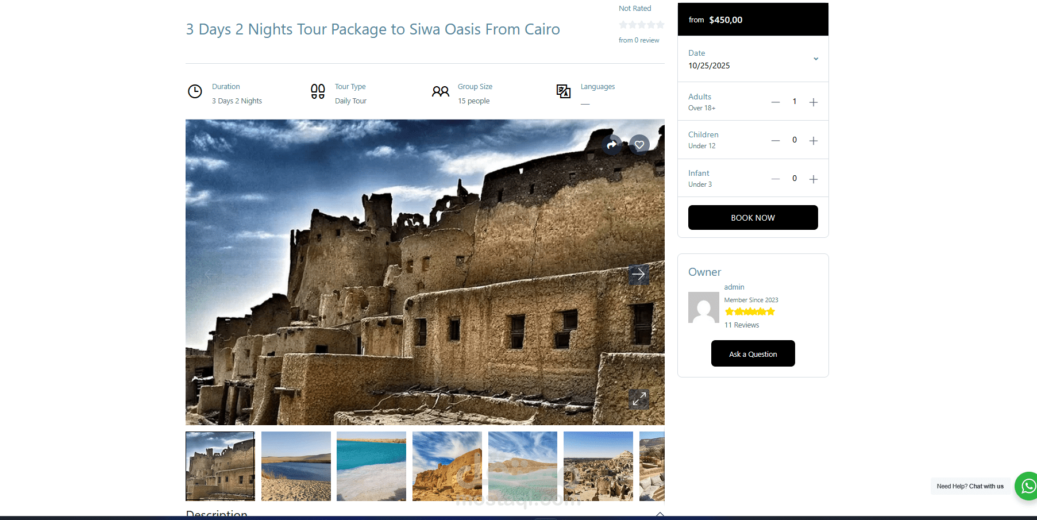Select the golden rock mountain thumbnail
The height and width of the screenshot is (520, 1037).
click(x=447, y=466)
